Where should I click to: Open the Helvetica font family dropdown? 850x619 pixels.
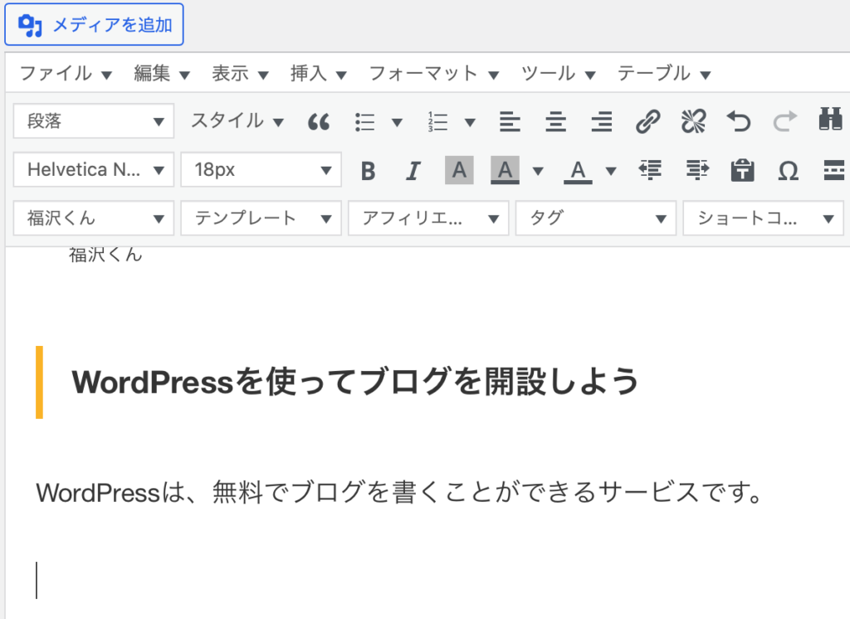tap(94, 170)
